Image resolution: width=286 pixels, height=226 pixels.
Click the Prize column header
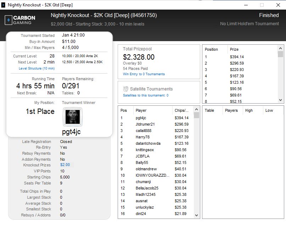coord(234,49)
